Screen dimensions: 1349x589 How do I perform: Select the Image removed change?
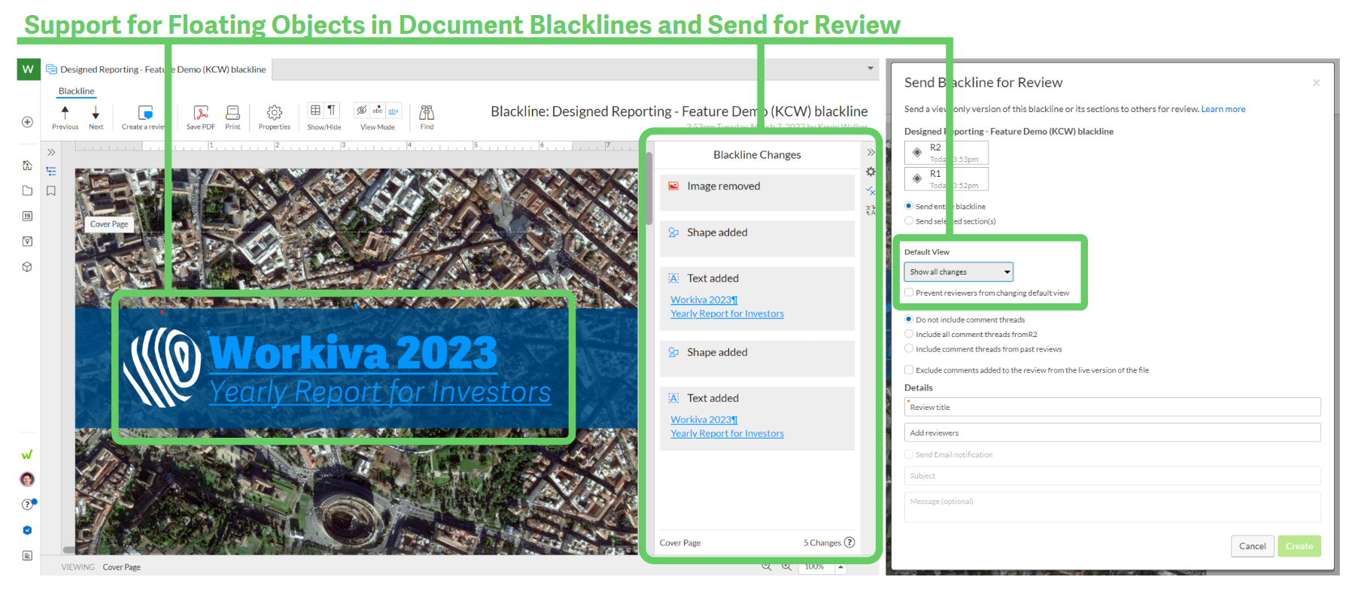[757, 193]
